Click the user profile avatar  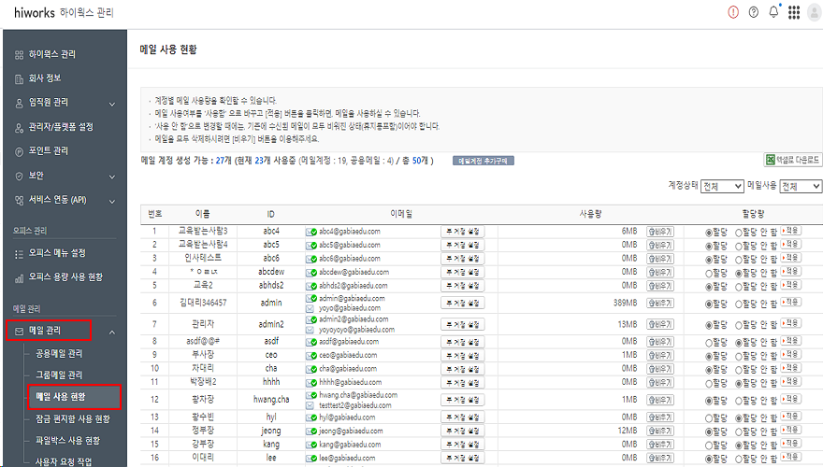click(816, 12)
